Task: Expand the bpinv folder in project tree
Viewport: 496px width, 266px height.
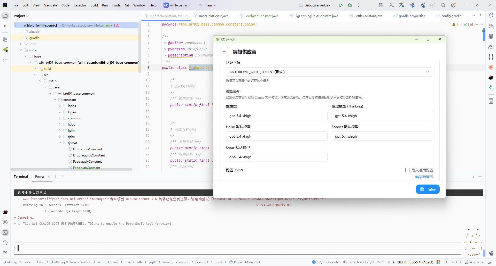Action: 60,112
